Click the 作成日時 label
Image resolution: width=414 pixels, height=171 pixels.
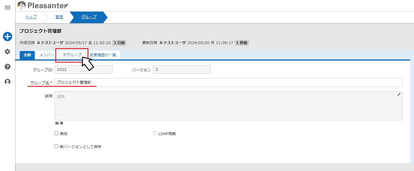[27, 43]
